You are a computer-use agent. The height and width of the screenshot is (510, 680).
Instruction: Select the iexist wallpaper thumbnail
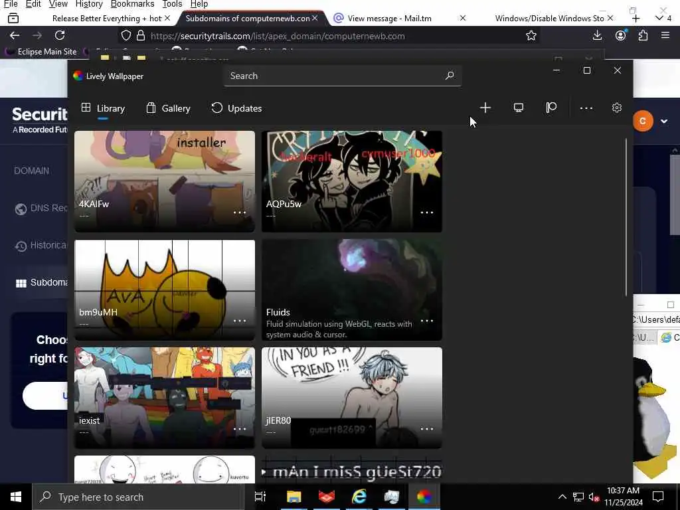pos(165,398)
